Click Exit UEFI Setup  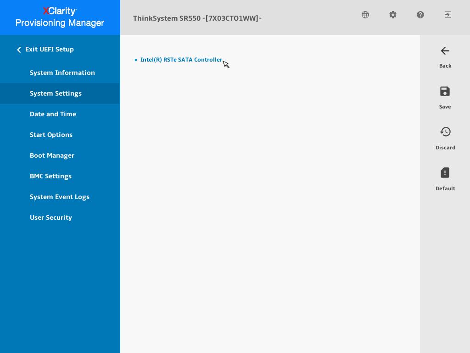coord(49,49)
